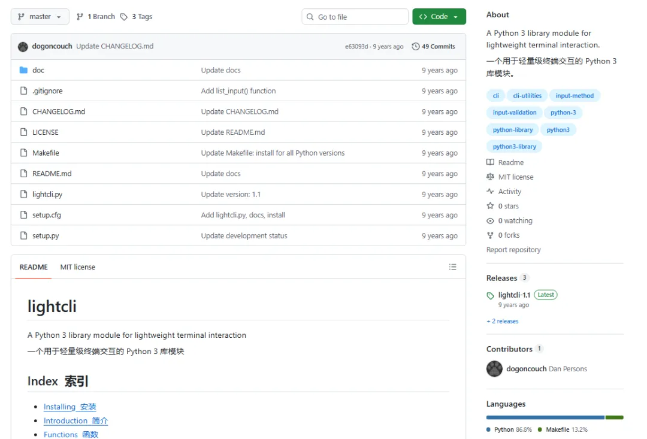This screenshot has width=647, height=439.
Task: Click the file icon next to README.md
Action: (23, 173)
